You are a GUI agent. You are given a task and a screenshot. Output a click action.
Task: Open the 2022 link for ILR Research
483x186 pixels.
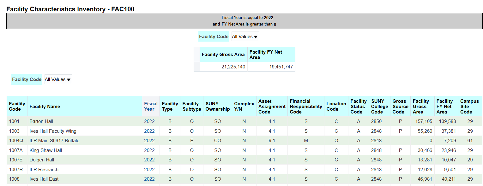pyautogui.click(x=149, y=169)
